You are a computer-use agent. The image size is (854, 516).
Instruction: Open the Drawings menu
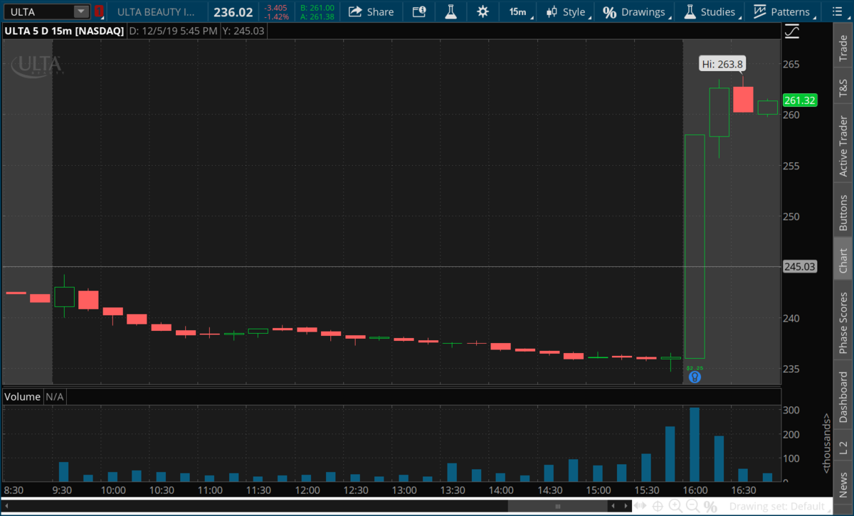(x=636, y=11)
